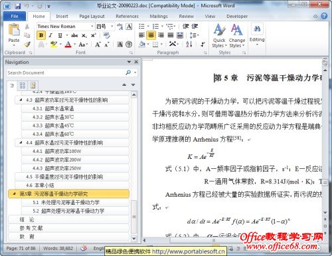The width and height of the screenshot is (332, 256).
Task: Toggle Bold formatting
Action: pos(41,35)
